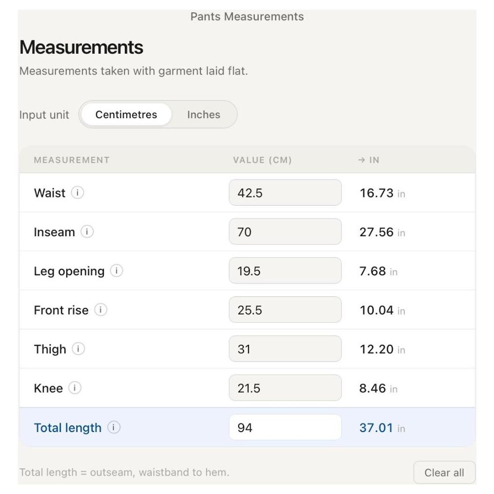Open the Thigh info icon
The width and height of the screenshot is (494, 494).
point(78,349)
